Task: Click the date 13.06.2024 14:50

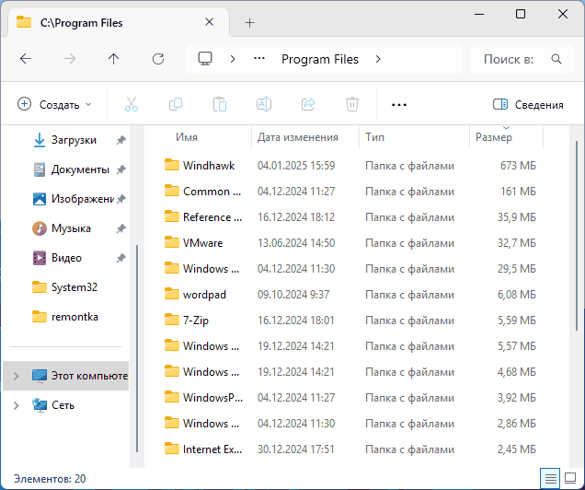Action: pyautogui.click(x=296, y=243)
